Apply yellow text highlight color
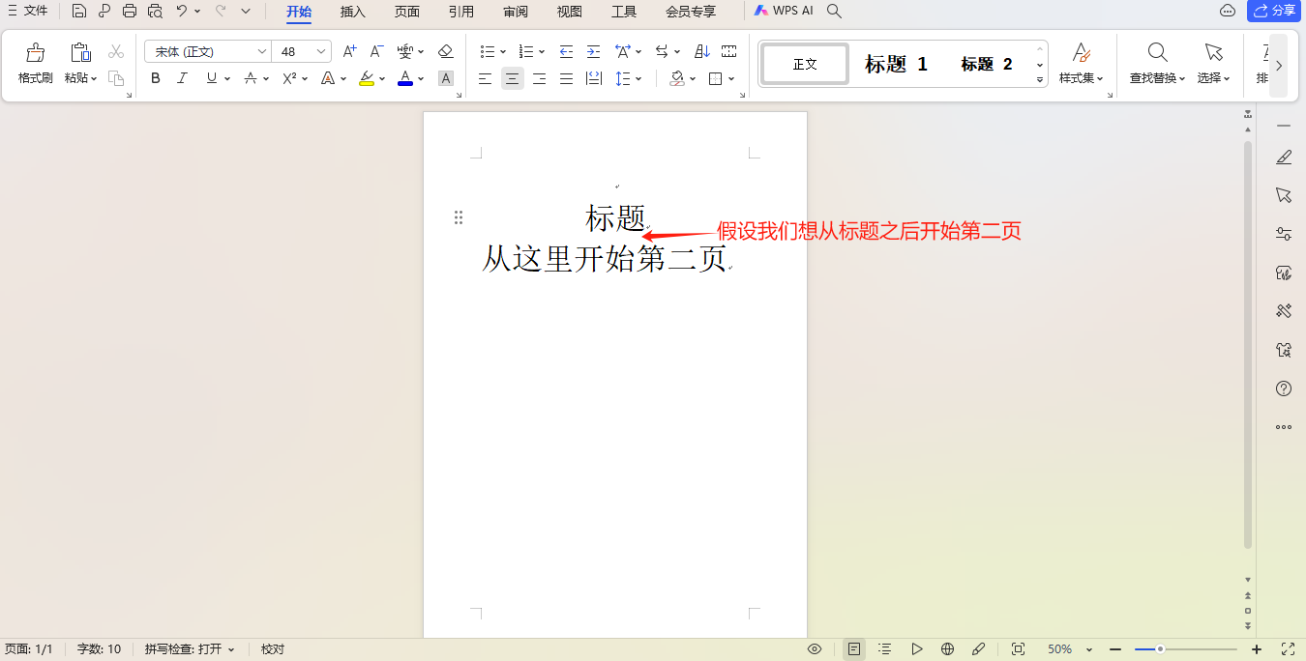Viewport: 1306px width, 661px height. (x=366, y=78)
